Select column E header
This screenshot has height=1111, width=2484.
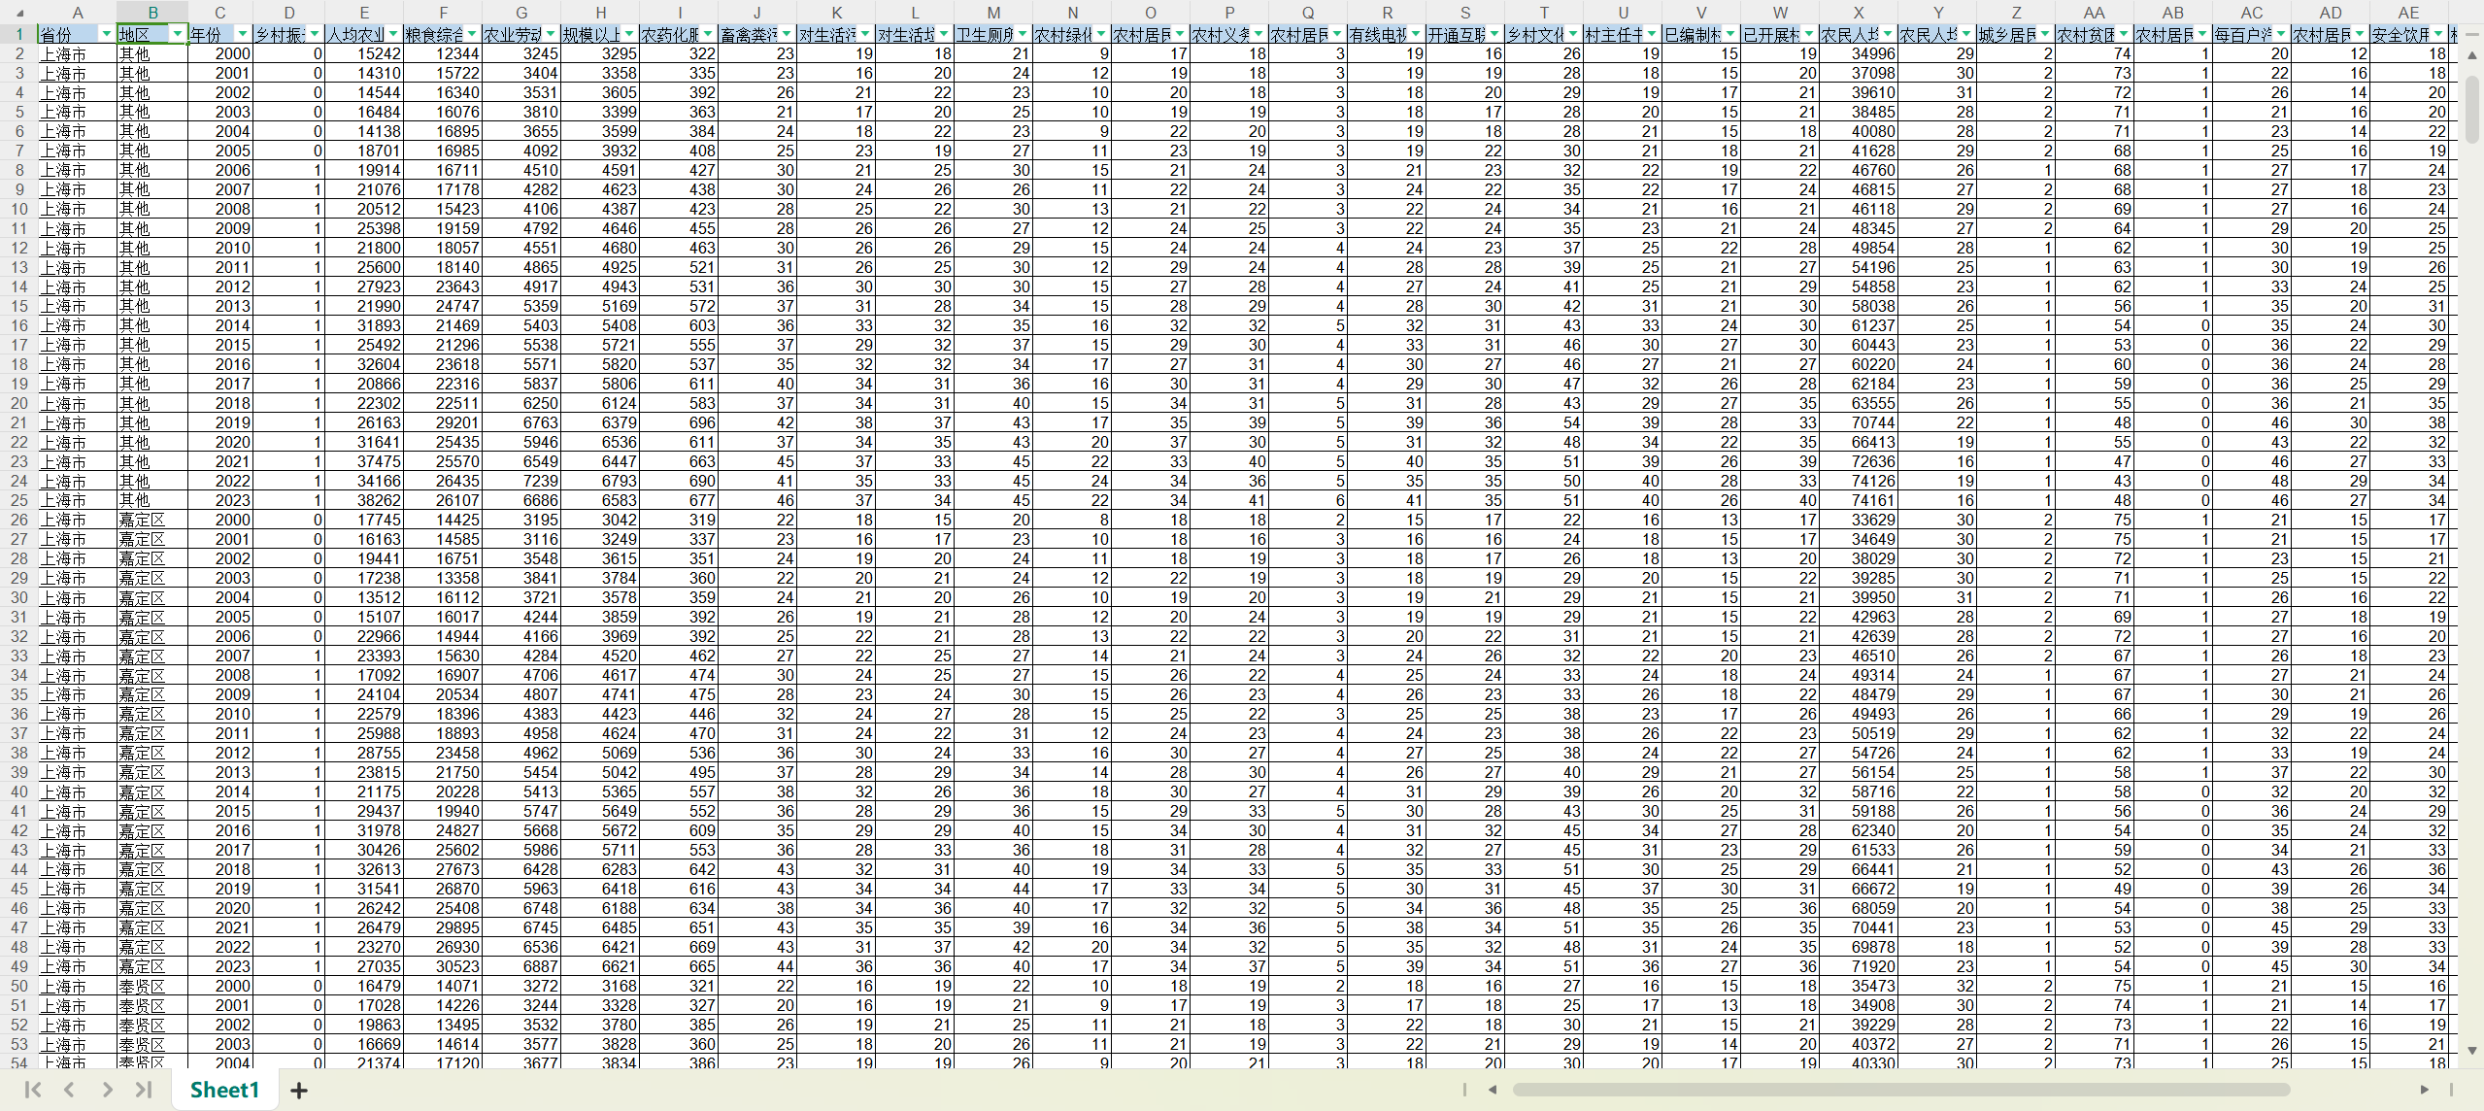coord(364,13)
